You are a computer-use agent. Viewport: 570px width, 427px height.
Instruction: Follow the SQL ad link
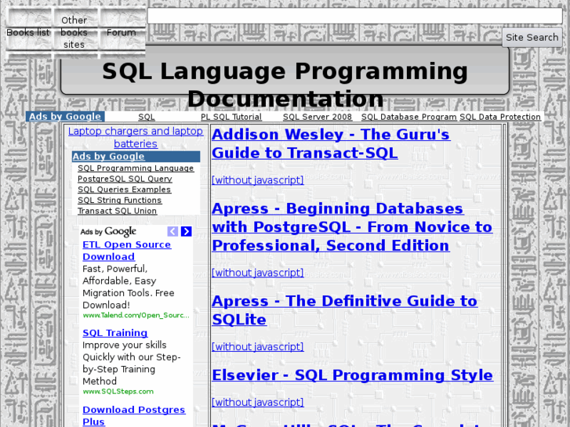point(147,117)
